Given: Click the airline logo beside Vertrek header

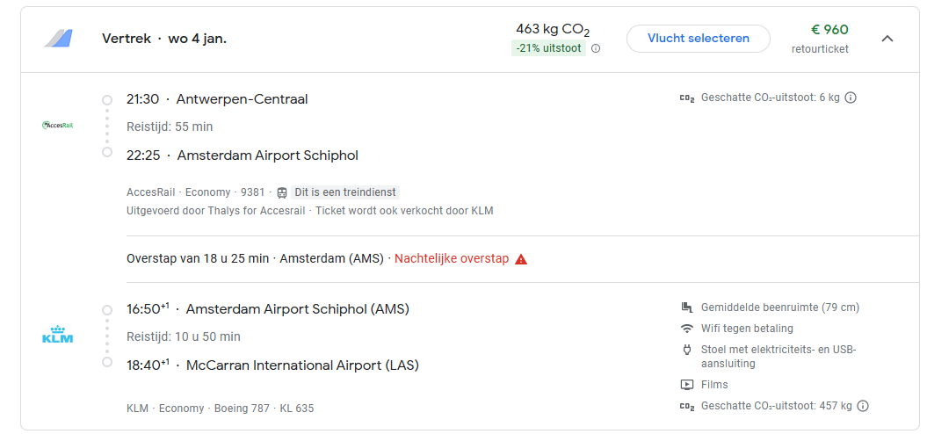Looking at the screenshot, I should click(x=58, y=39).
